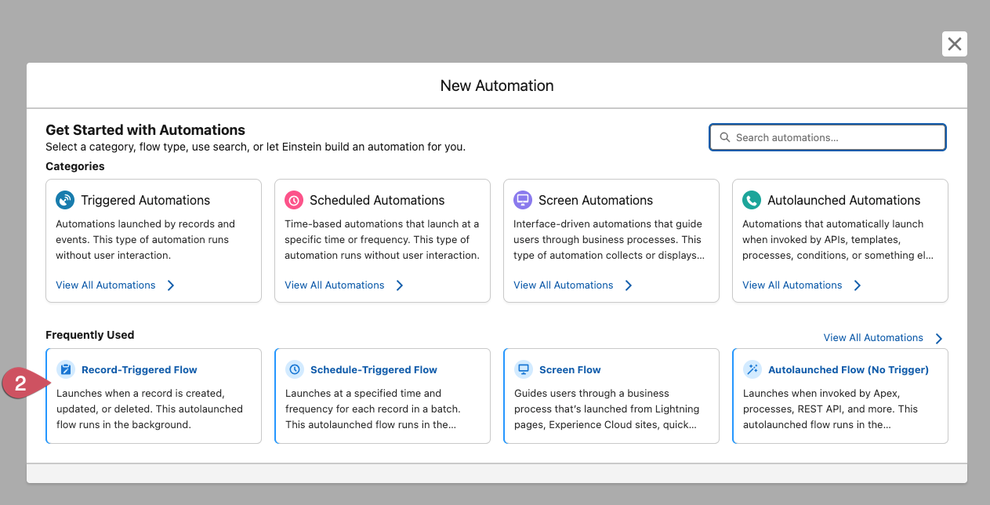
Task: Choose Screen Flow title
Action: 570,370
